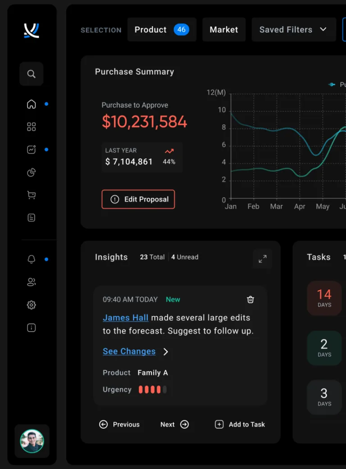Open settings from the sidebar gear
The width and height of the screenshot is (346, 469).
[31, 305]
